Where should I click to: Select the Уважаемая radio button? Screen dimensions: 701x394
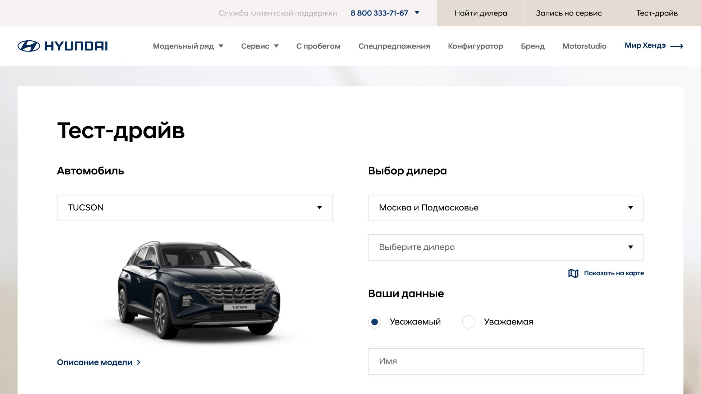point(469,322)
